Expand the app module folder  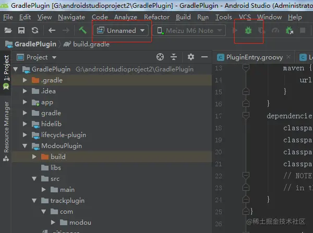[25, 102]
